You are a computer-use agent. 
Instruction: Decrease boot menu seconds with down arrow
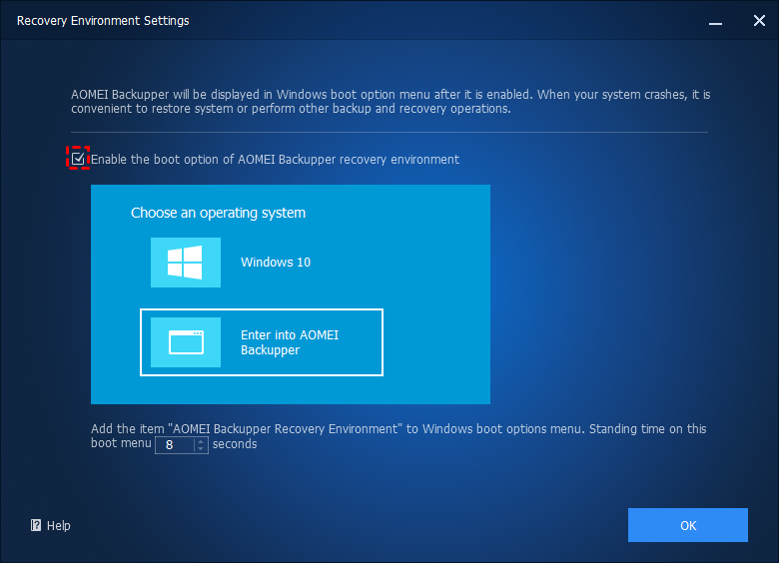[x=201, y=448]
